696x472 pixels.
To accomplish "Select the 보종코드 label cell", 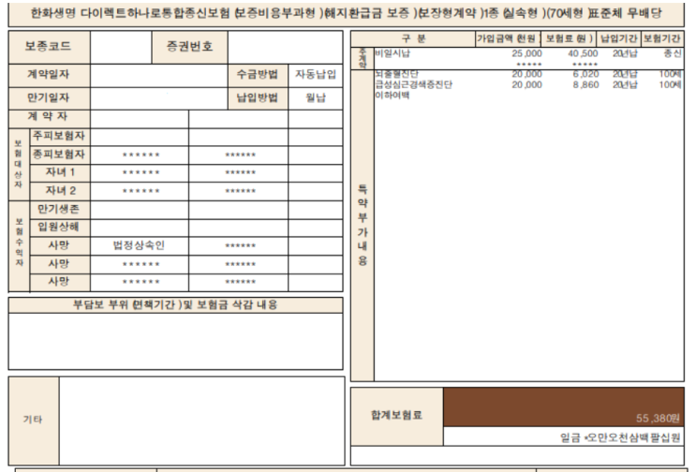I will click(x=50, y=47).
